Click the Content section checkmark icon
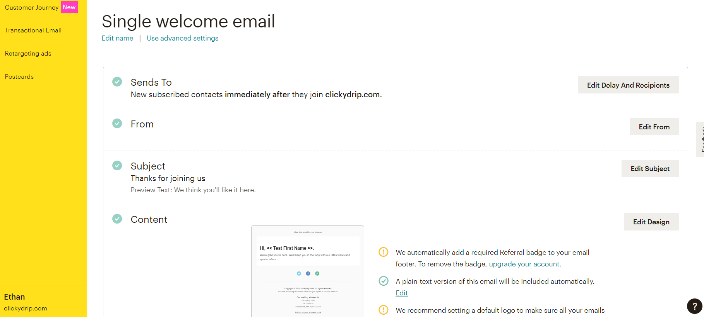Image resolution: width=704 pixels, height=317 pixels. coord(117,219)
